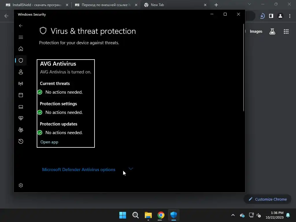Viewport: 296px width, 222px height.
Task: Open Search Labs flask icon
Action: pyautogui.click(x=272, y=31)
